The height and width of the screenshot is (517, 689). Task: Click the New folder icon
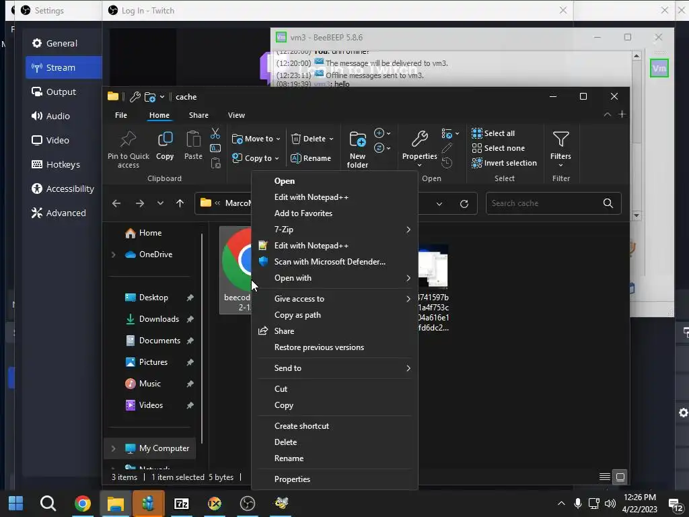point(357,139)
